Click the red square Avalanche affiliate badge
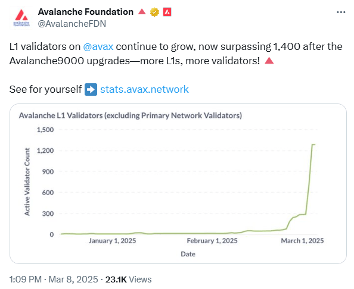Viewport: 354px width, 289px height. tap(167, 12)
